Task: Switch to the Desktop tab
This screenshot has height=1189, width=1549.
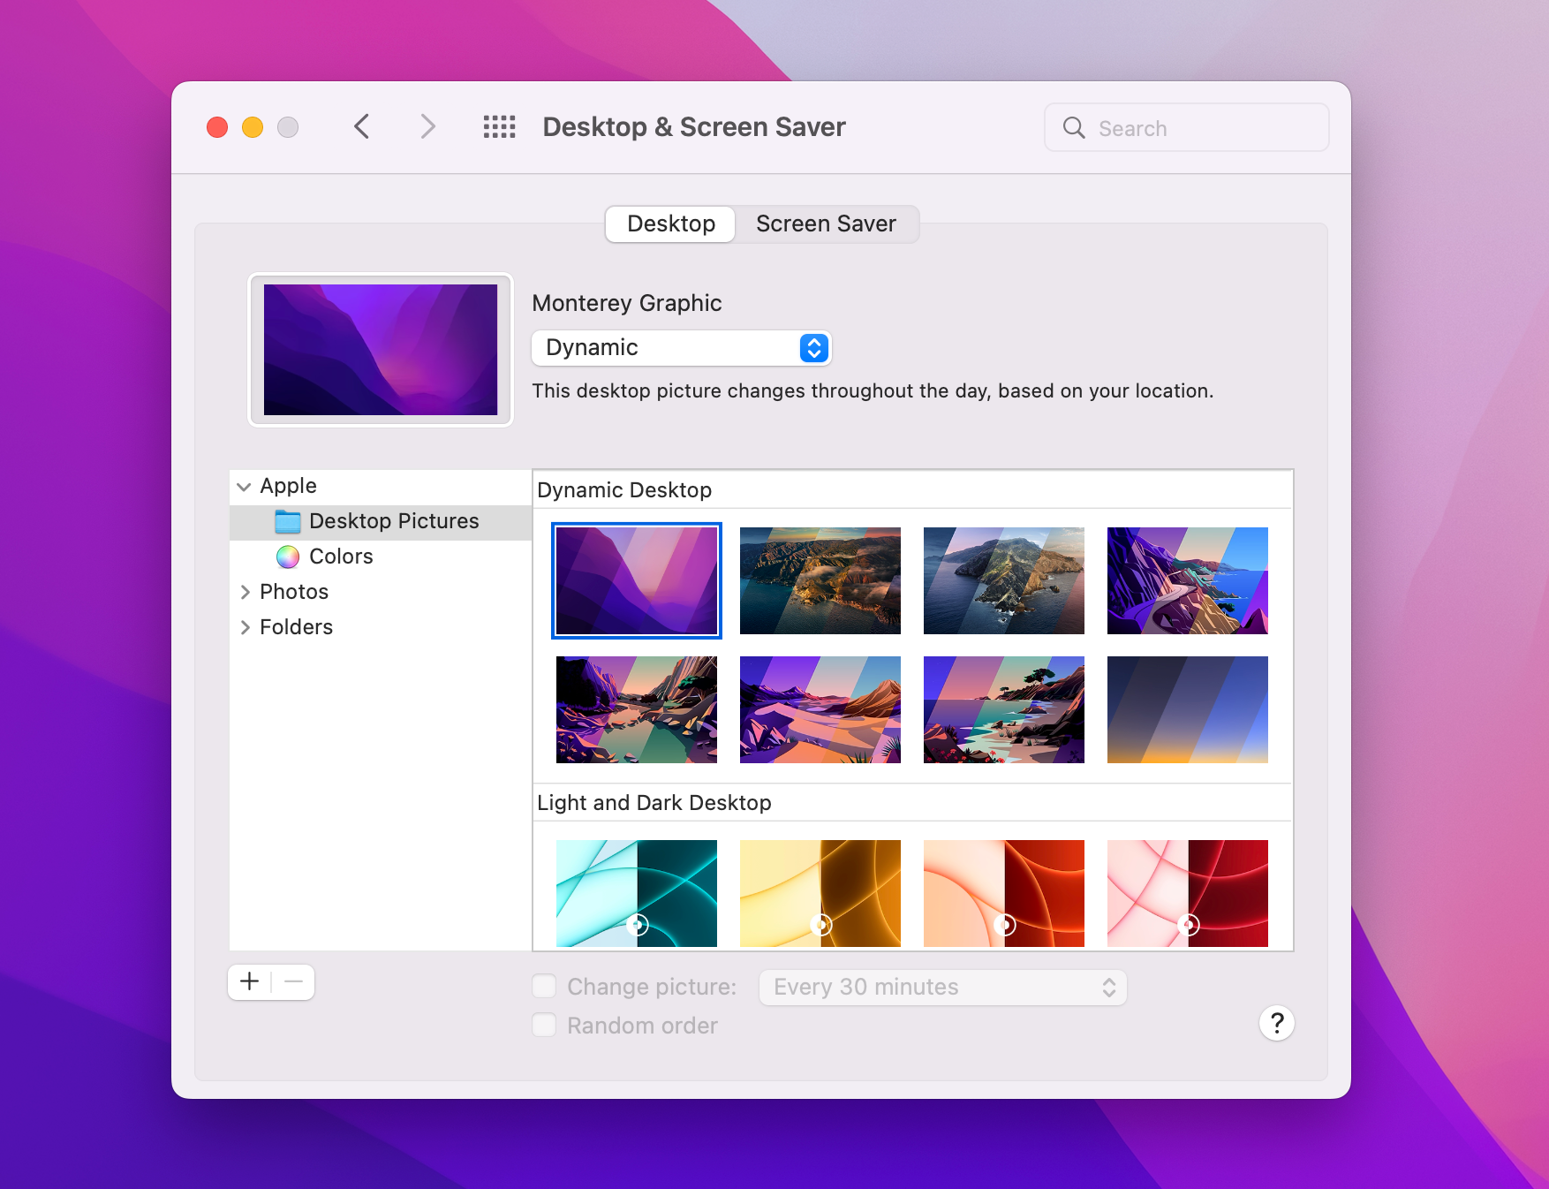Action: coord(671,224)
